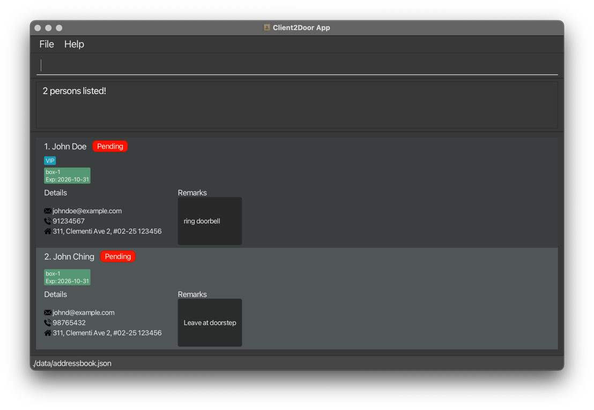Click John Doe's red Pending status badge
The width and height of the screenshot is (594, 410).
click(110, 146)
